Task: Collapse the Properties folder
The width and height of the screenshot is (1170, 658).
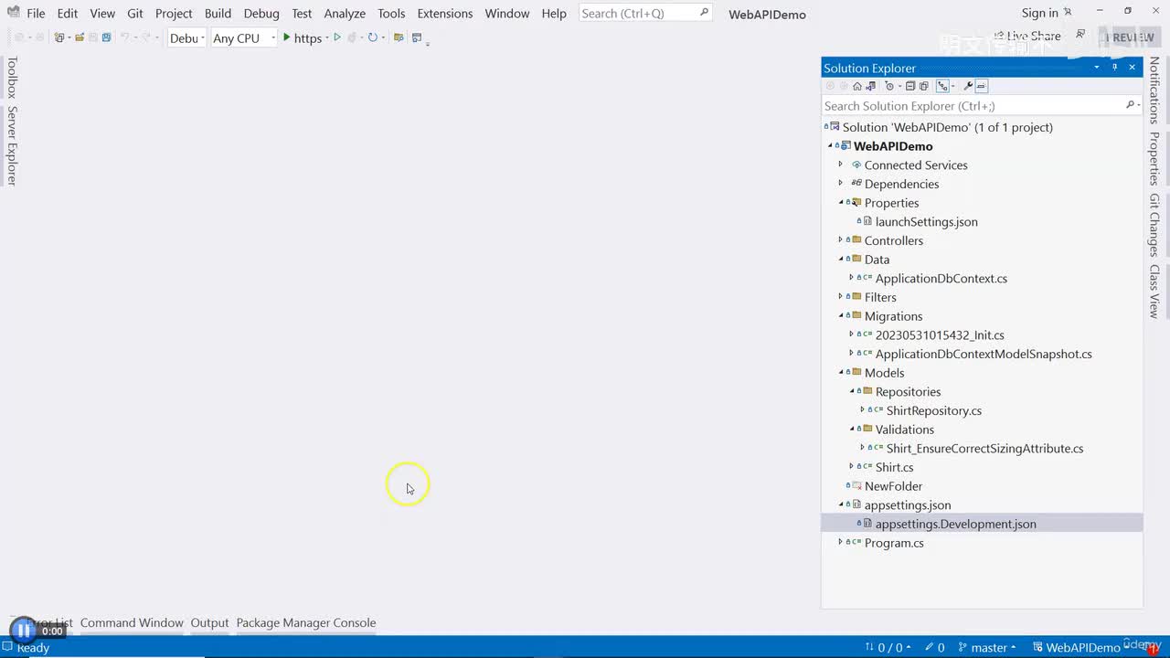Action: [x=841, y=203]
